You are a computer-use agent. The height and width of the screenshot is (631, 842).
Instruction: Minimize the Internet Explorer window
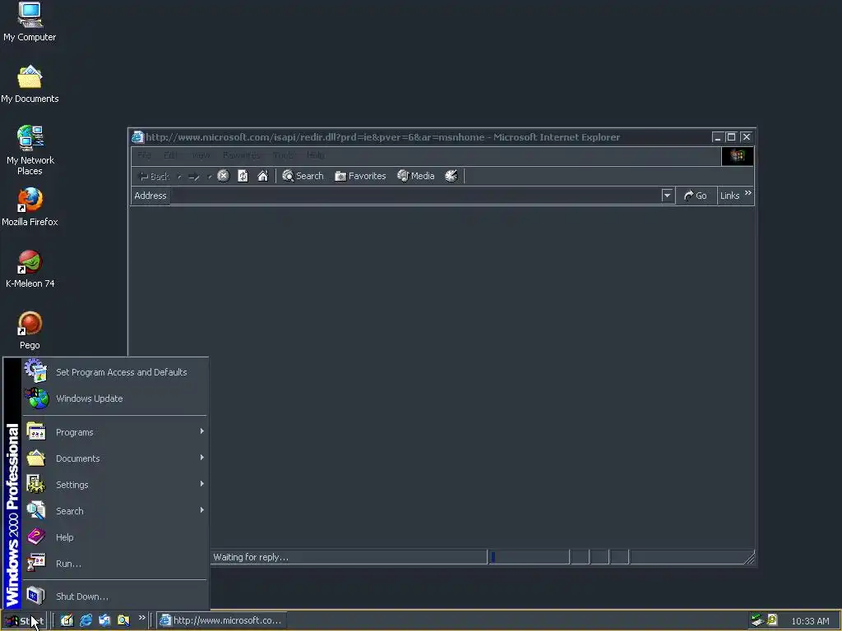pyautogui.click(x=717, y=137)
